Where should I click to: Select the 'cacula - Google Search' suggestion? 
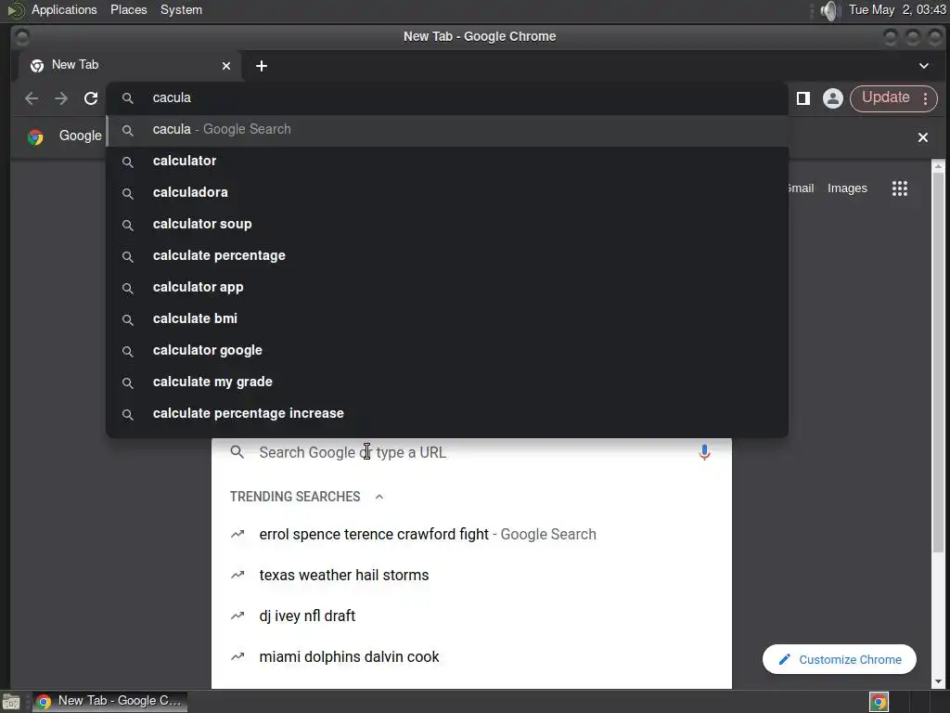click(448, 129)
